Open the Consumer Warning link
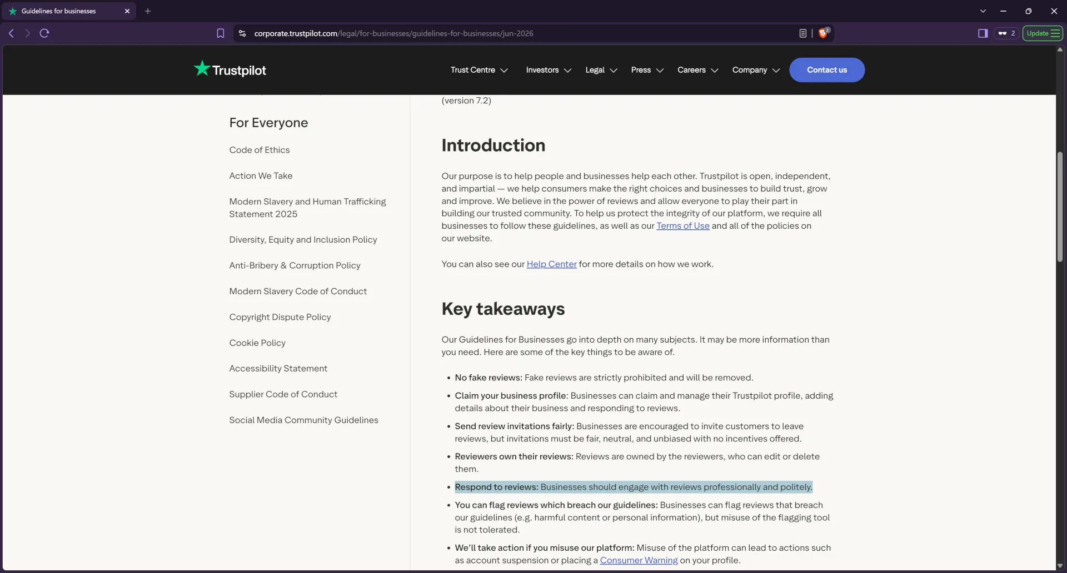The height and width of the screenshot is (573, 1067). tap(639, 560)
